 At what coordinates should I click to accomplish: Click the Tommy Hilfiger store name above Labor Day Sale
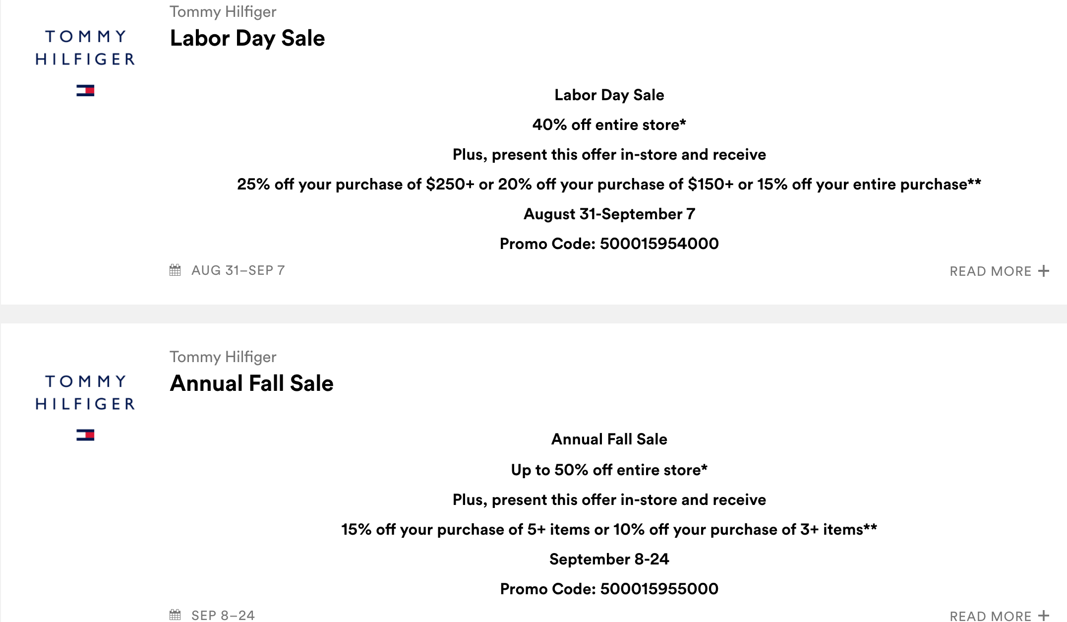[x=223, y=11]
